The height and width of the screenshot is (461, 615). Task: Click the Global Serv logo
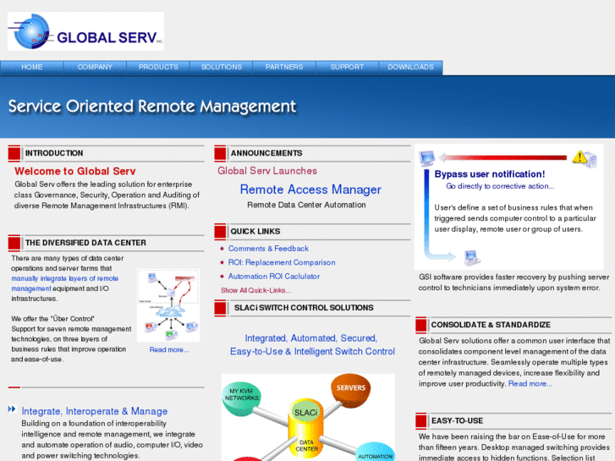pos(85,31)
